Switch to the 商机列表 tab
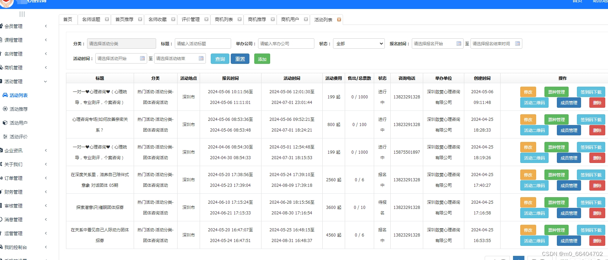 [x=224, y=19]
